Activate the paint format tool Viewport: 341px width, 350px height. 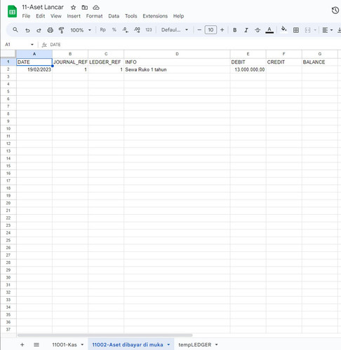coord(61,30)
